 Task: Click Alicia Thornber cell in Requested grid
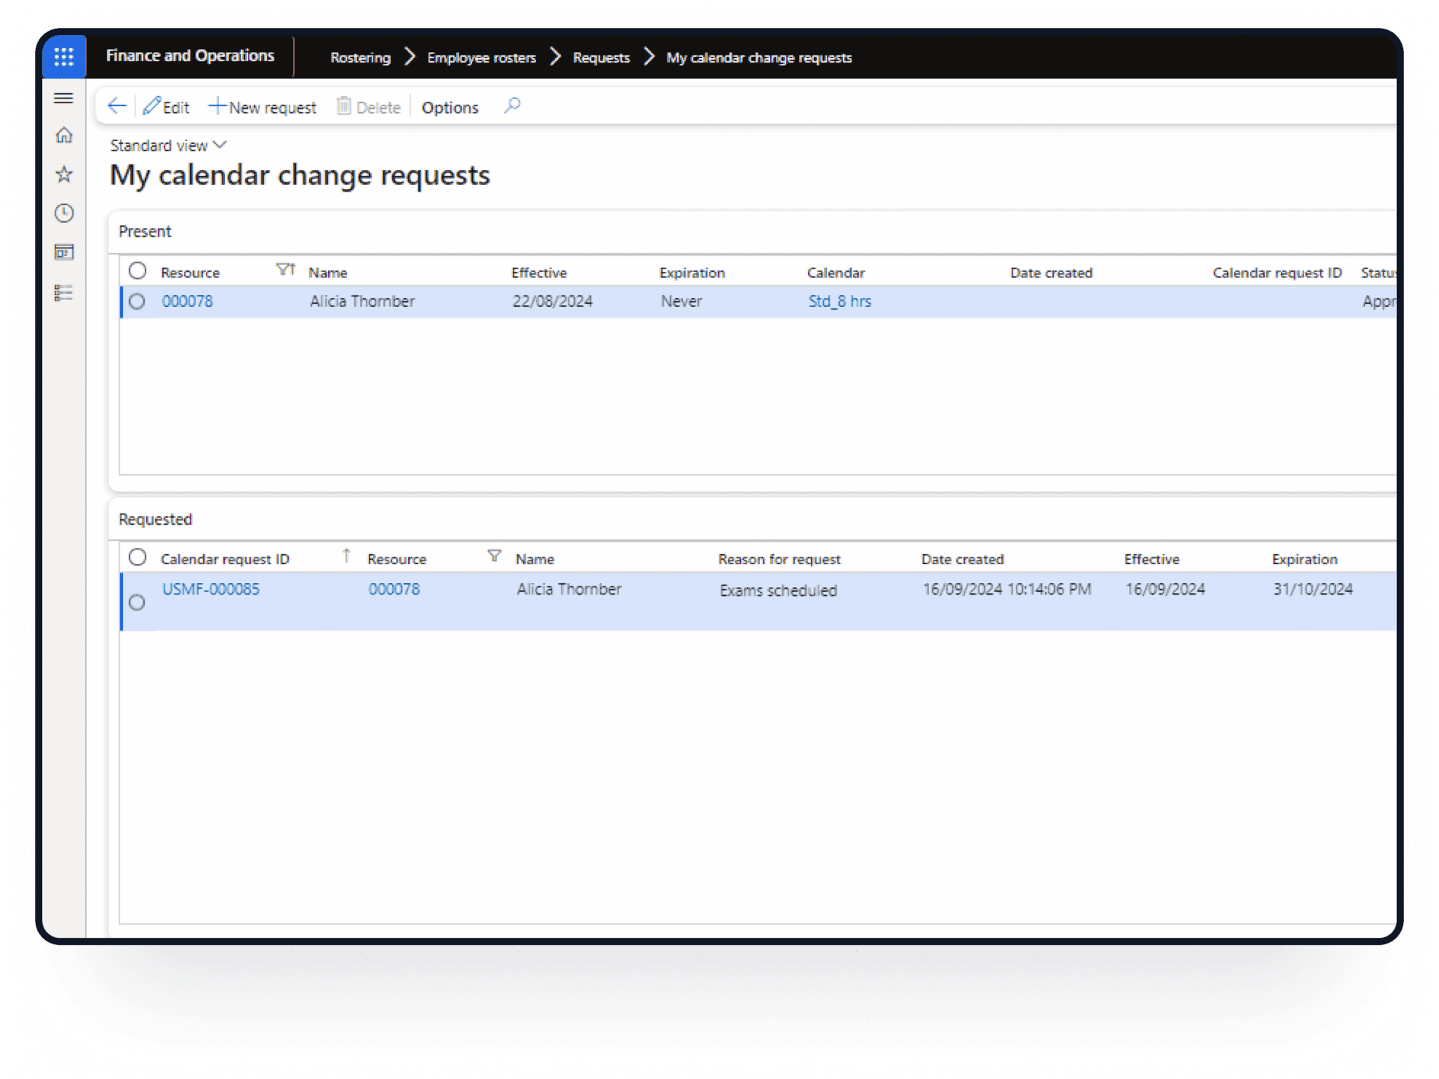[x=569, y=589]
